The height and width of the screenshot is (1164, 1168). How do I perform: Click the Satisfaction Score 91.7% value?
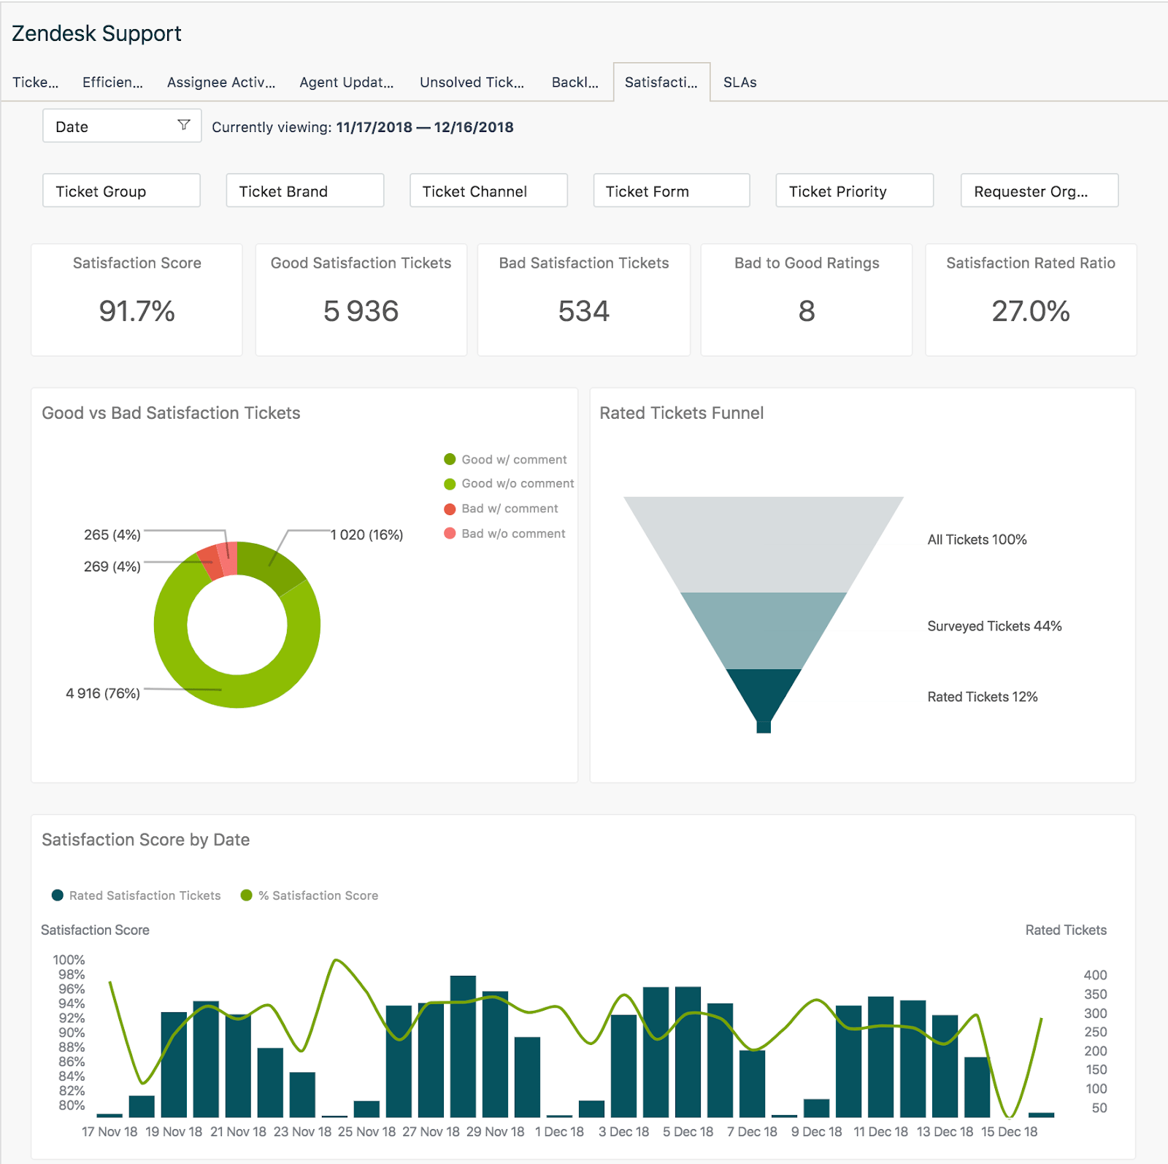click(x=137, y=312)
